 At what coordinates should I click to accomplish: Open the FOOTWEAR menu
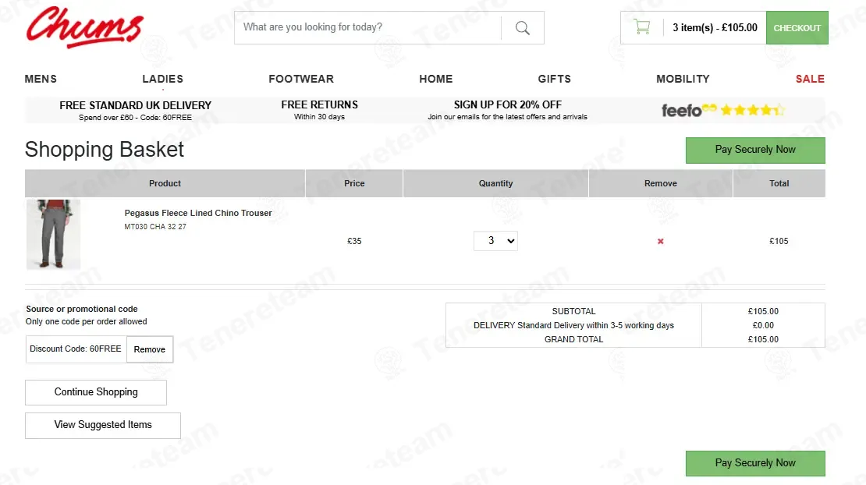click(x=301, y=79)
